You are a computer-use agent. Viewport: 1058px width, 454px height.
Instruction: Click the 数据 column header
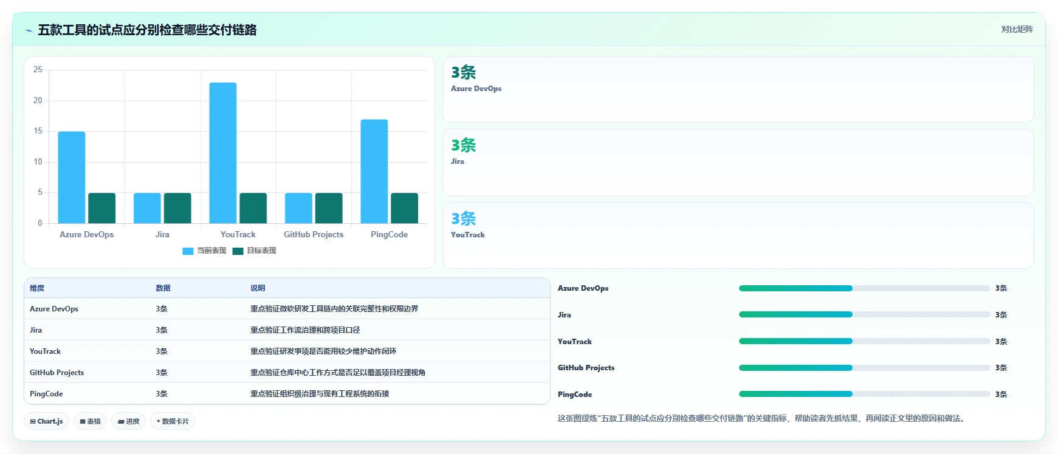click(x=163, y=288)
